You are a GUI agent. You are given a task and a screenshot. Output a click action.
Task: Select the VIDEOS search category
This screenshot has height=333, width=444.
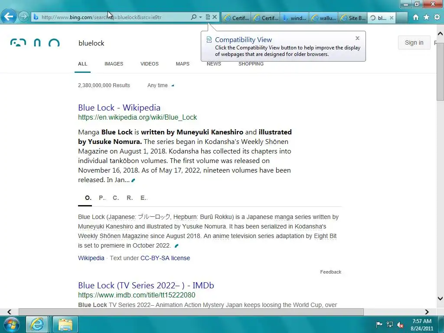(x=150, y=64)
